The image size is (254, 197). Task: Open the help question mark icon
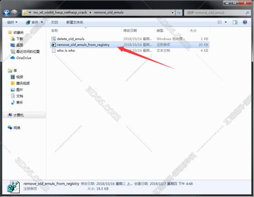pyautogui.click(x=245, y=22)
